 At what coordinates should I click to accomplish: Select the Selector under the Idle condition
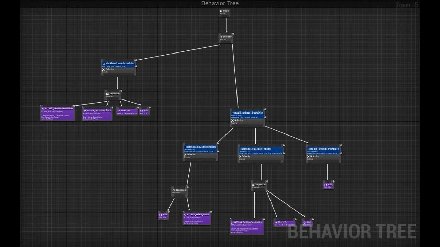[200, 156]
